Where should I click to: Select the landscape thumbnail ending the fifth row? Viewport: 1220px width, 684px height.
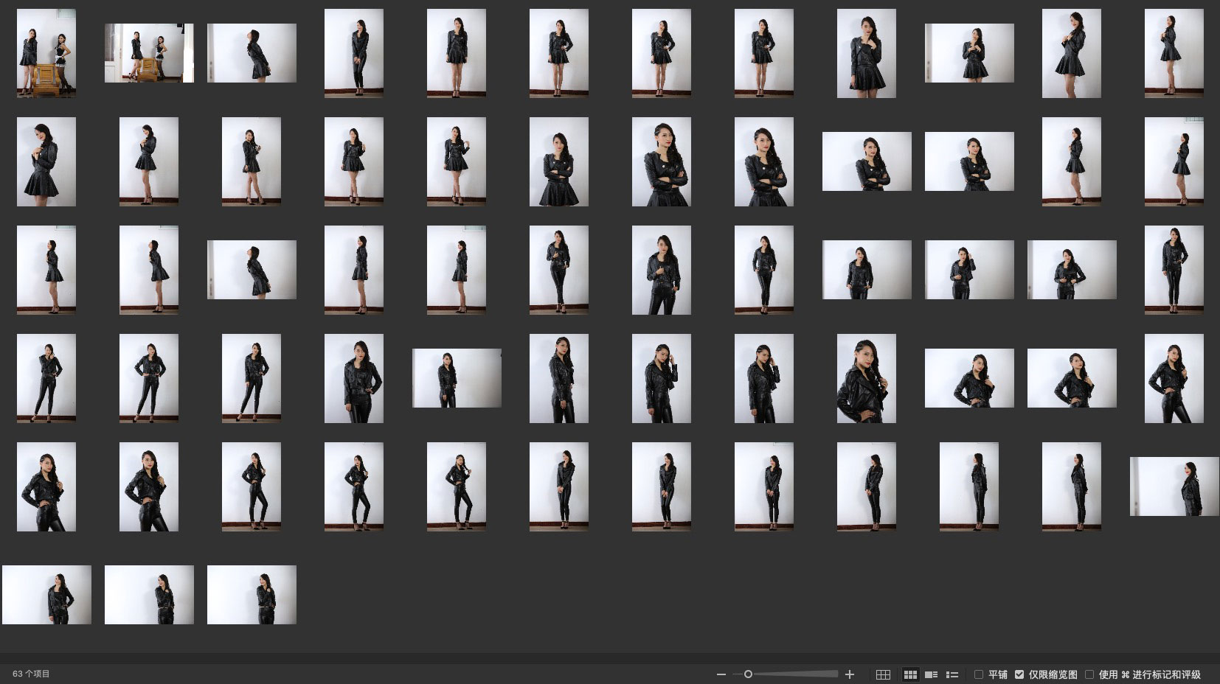click(x=1174, y=486)
